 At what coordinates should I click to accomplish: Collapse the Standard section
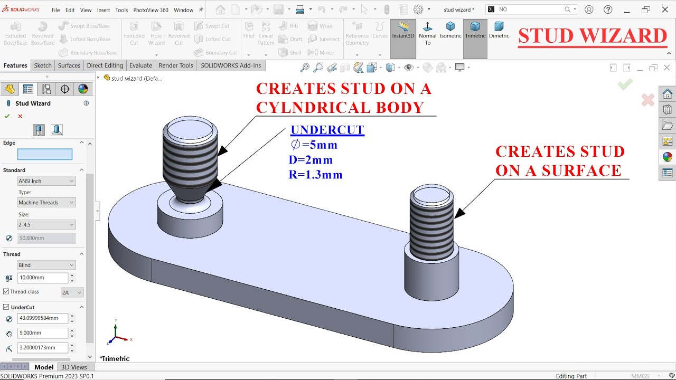[x=81, y=170]
